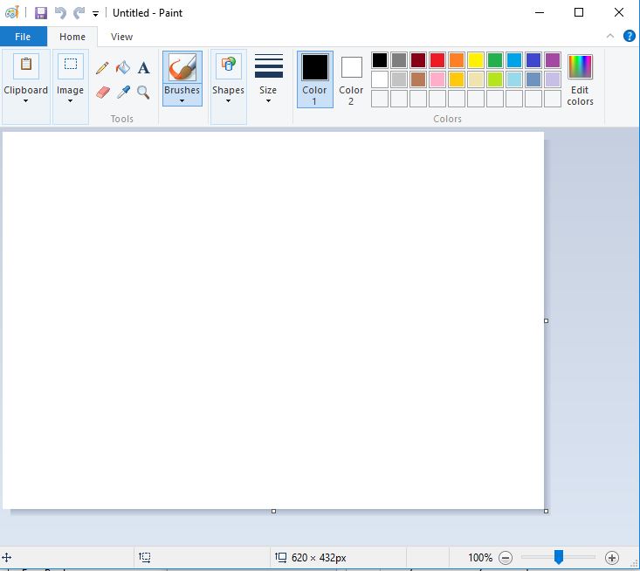Pick the brown color swatch
This screenshot has height=571, width=640.
tap(418, 79)
